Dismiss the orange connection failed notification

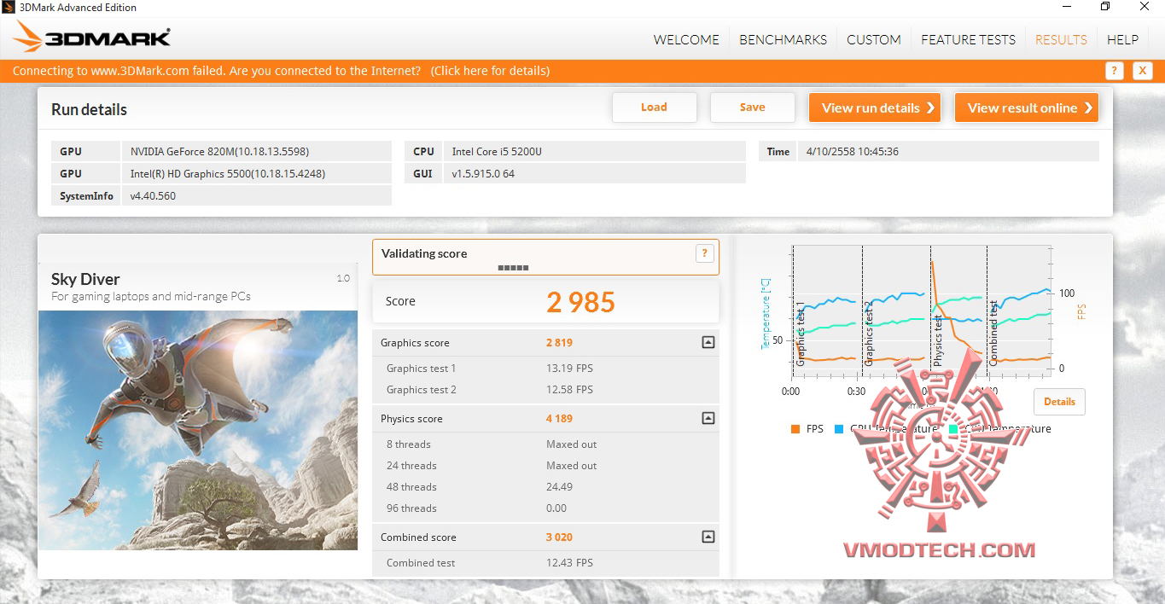pyautogui.click(x=1142, y=71)
